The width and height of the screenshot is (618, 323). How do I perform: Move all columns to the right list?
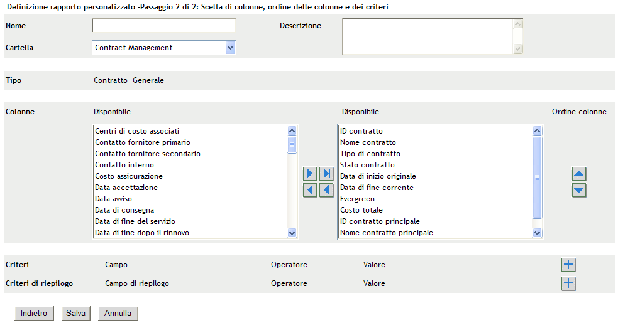point(326,174)
